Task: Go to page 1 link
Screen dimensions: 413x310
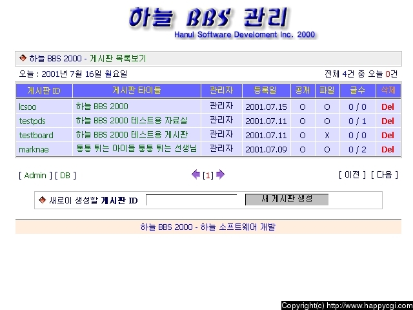Action: pyautogui.click(x=208, y=175)
